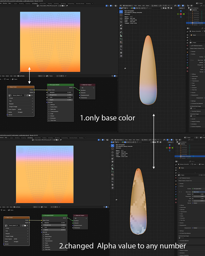Select the Measure tool in lower viewport
This screenshot has height=256, width=205.
[112, 168]
